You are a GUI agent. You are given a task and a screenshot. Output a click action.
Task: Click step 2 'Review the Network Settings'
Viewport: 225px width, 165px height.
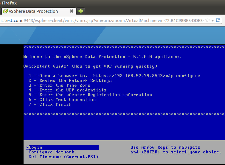pyautogui.click(x=70, y=81)
